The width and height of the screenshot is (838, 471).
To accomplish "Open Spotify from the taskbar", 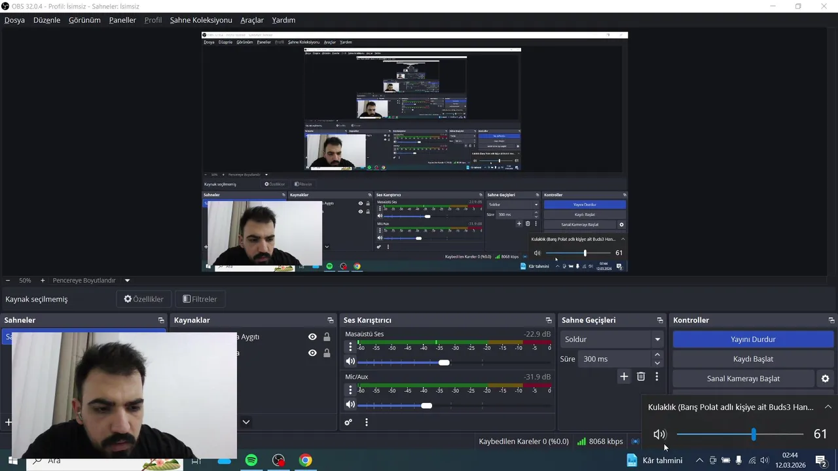I will point(251,461).
